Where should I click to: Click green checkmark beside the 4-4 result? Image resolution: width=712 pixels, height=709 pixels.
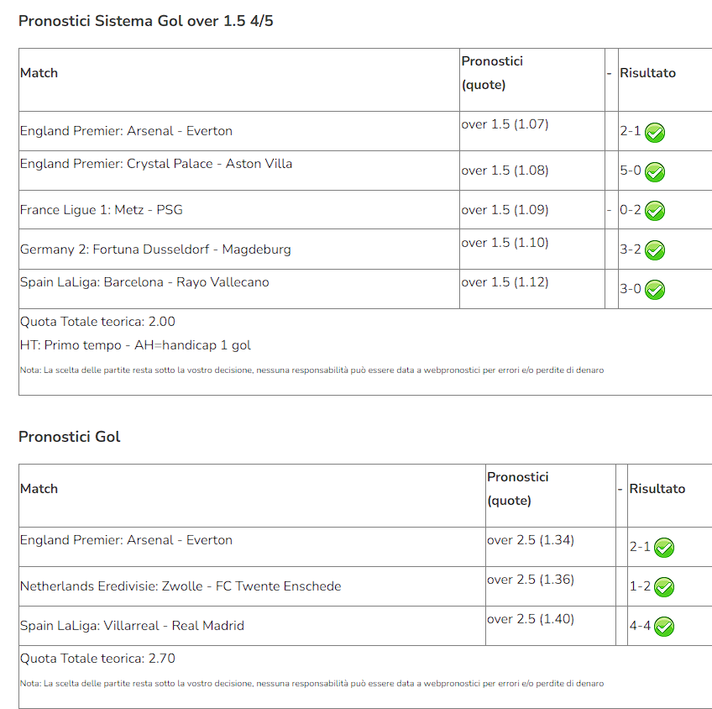click(x=664, y=627)
